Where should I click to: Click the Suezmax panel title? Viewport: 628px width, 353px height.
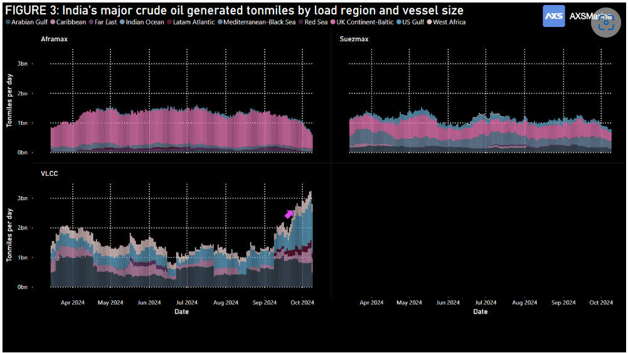click(354, 39)
